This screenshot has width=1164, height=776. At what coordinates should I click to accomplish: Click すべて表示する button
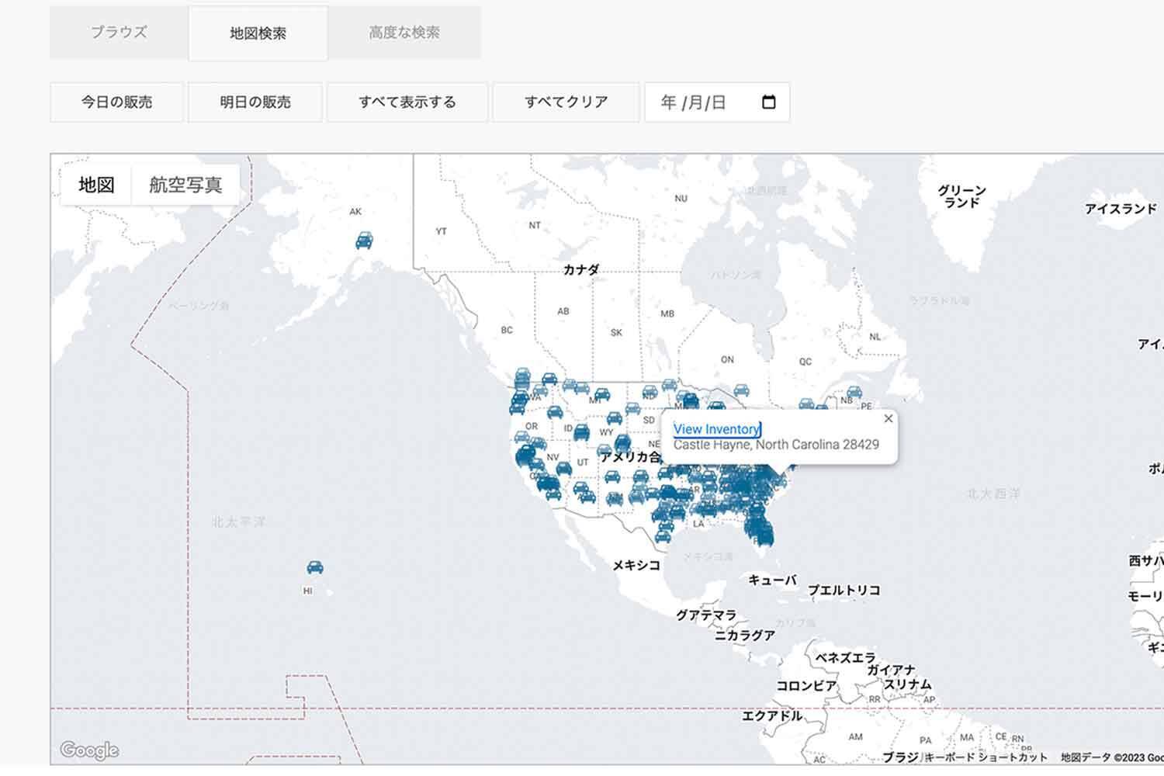407,102
